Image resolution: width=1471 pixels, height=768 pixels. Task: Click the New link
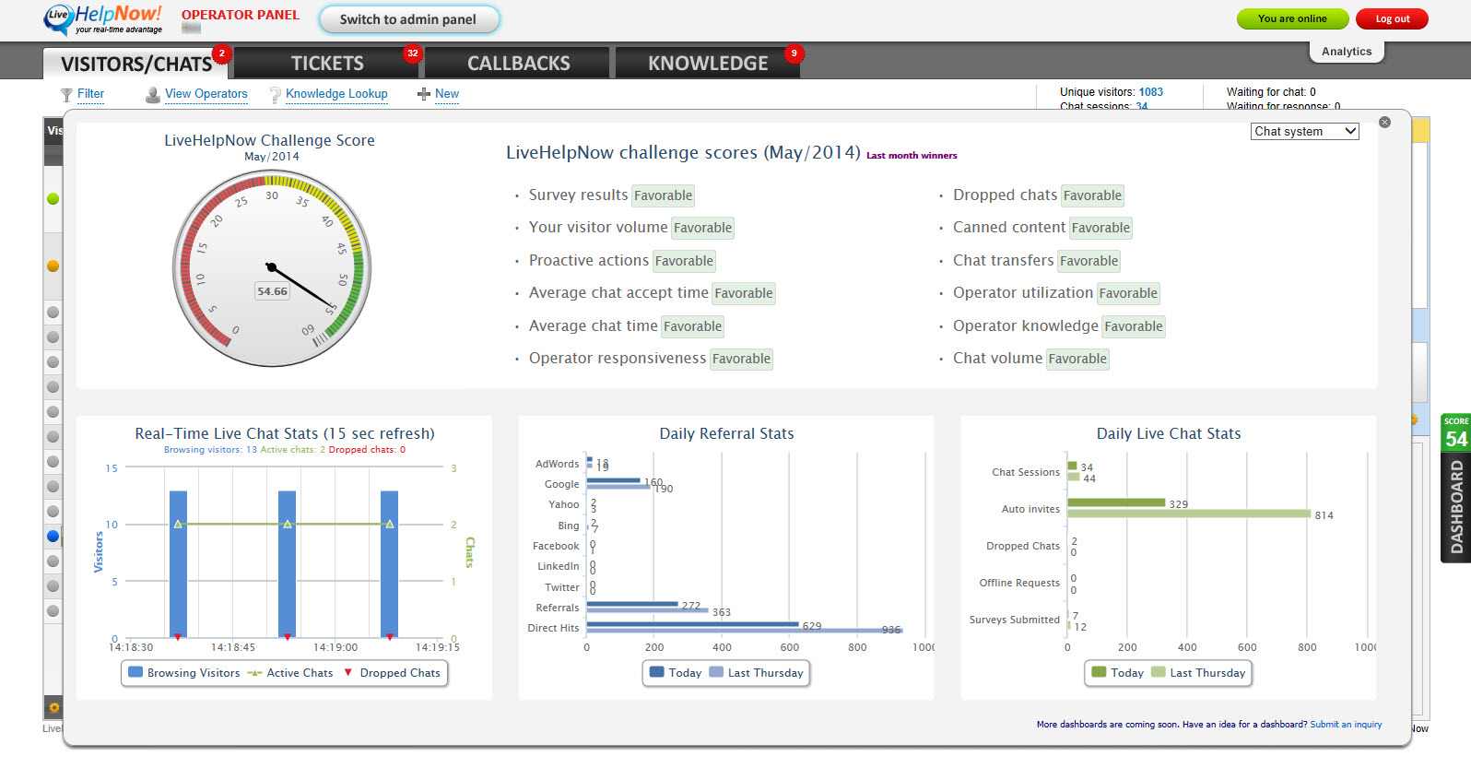pyautogui.click(x=447, y=94)
